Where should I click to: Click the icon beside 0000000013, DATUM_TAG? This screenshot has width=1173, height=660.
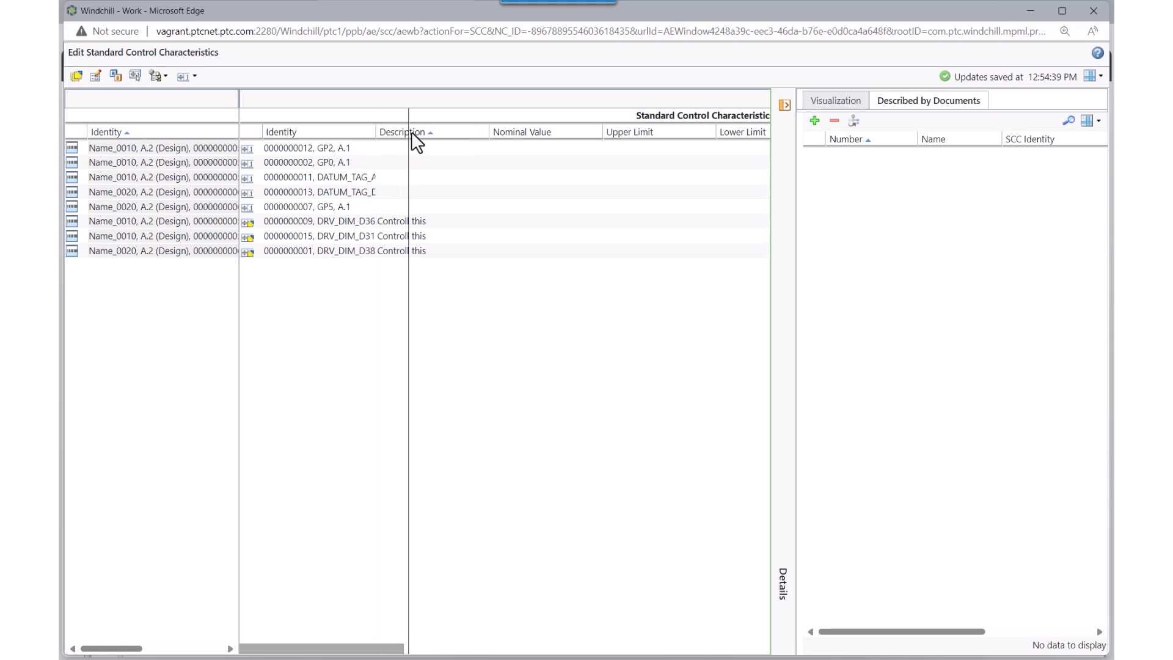point(247,194)
